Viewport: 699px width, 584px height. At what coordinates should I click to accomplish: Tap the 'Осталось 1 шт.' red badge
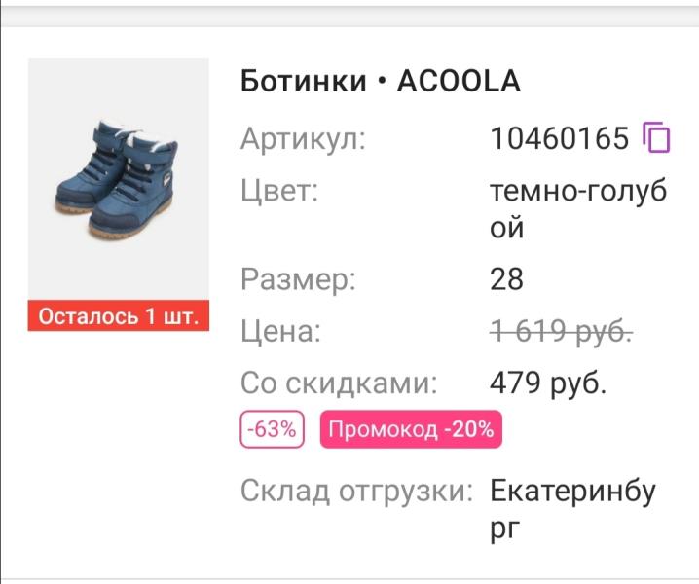pos(118,316)
